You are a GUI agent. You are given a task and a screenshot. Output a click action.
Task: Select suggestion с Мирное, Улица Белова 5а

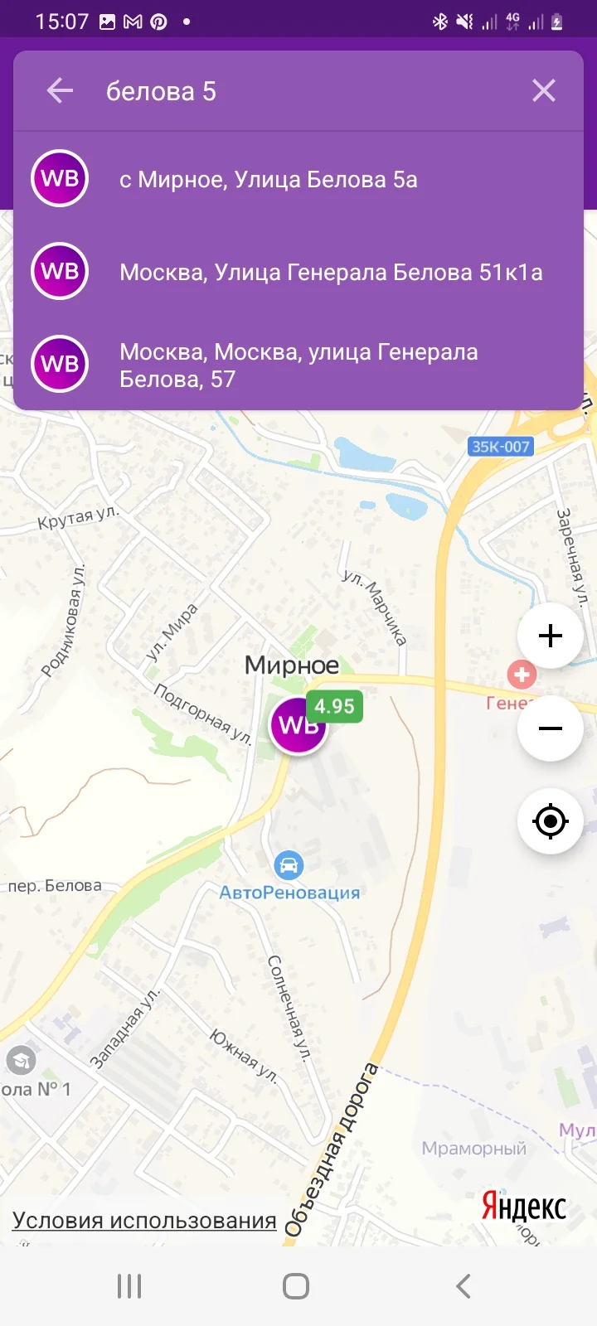pyautogui.click(x=298, y=179)
